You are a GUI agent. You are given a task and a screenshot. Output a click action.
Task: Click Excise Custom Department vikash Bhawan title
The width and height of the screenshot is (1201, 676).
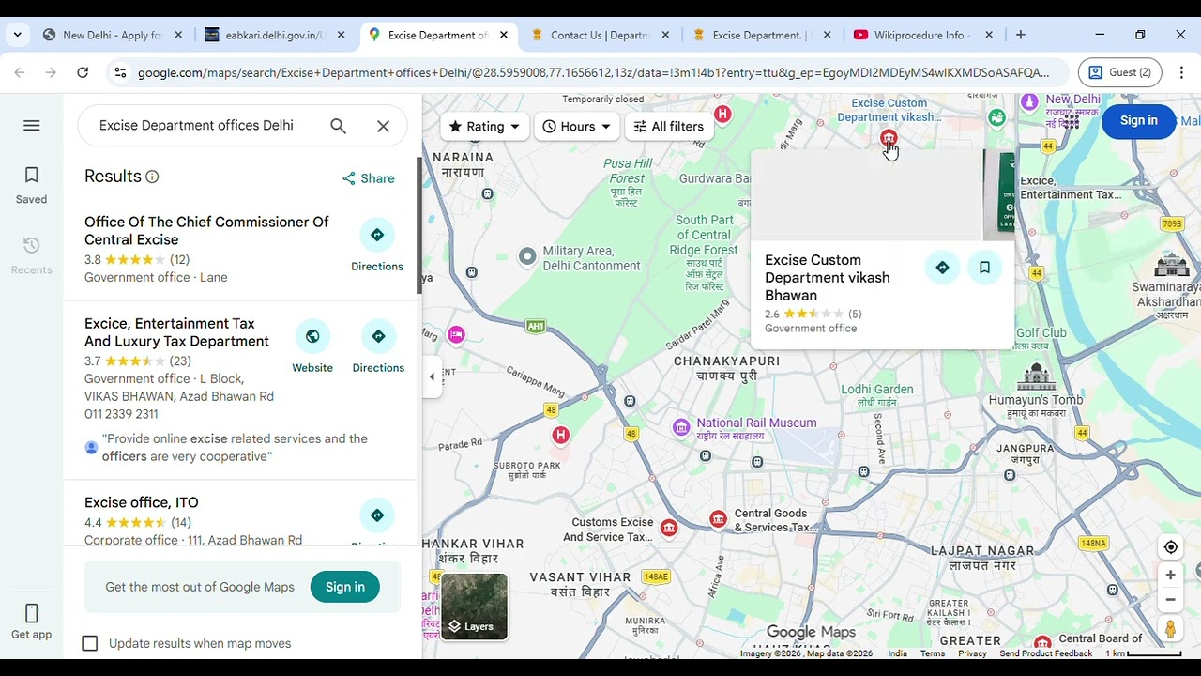pyautogui.click(x=828, y=277)
